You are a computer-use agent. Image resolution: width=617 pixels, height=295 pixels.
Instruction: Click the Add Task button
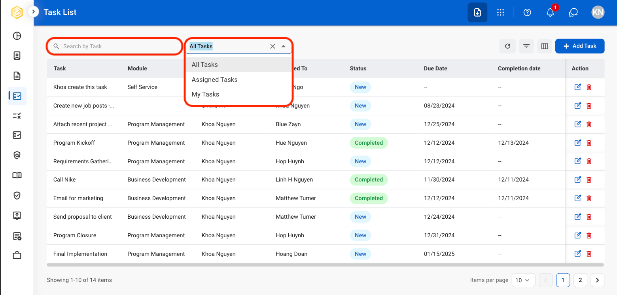[580, 46]
